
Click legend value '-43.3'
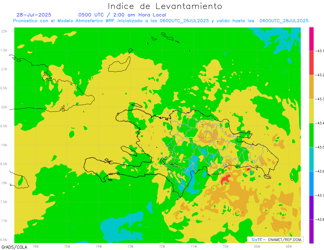pos(320,99)
